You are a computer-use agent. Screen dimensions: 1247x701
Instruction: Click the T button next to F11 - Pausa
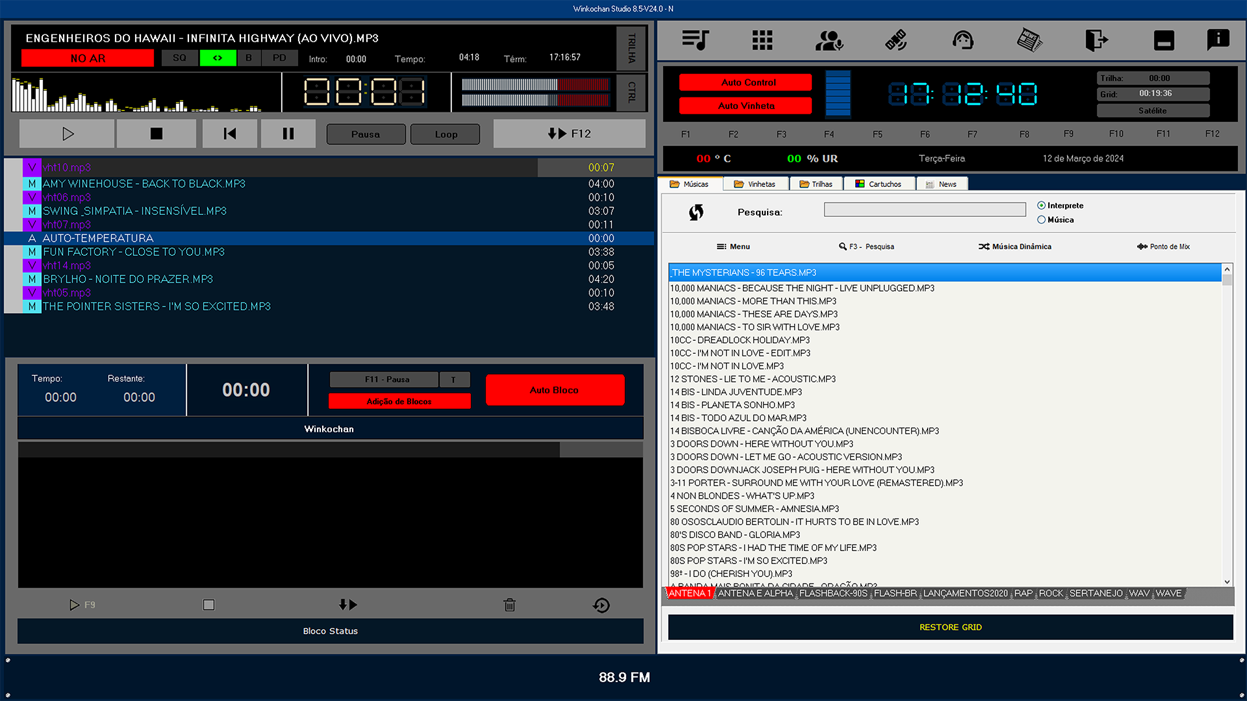click(x=454, y=379)
